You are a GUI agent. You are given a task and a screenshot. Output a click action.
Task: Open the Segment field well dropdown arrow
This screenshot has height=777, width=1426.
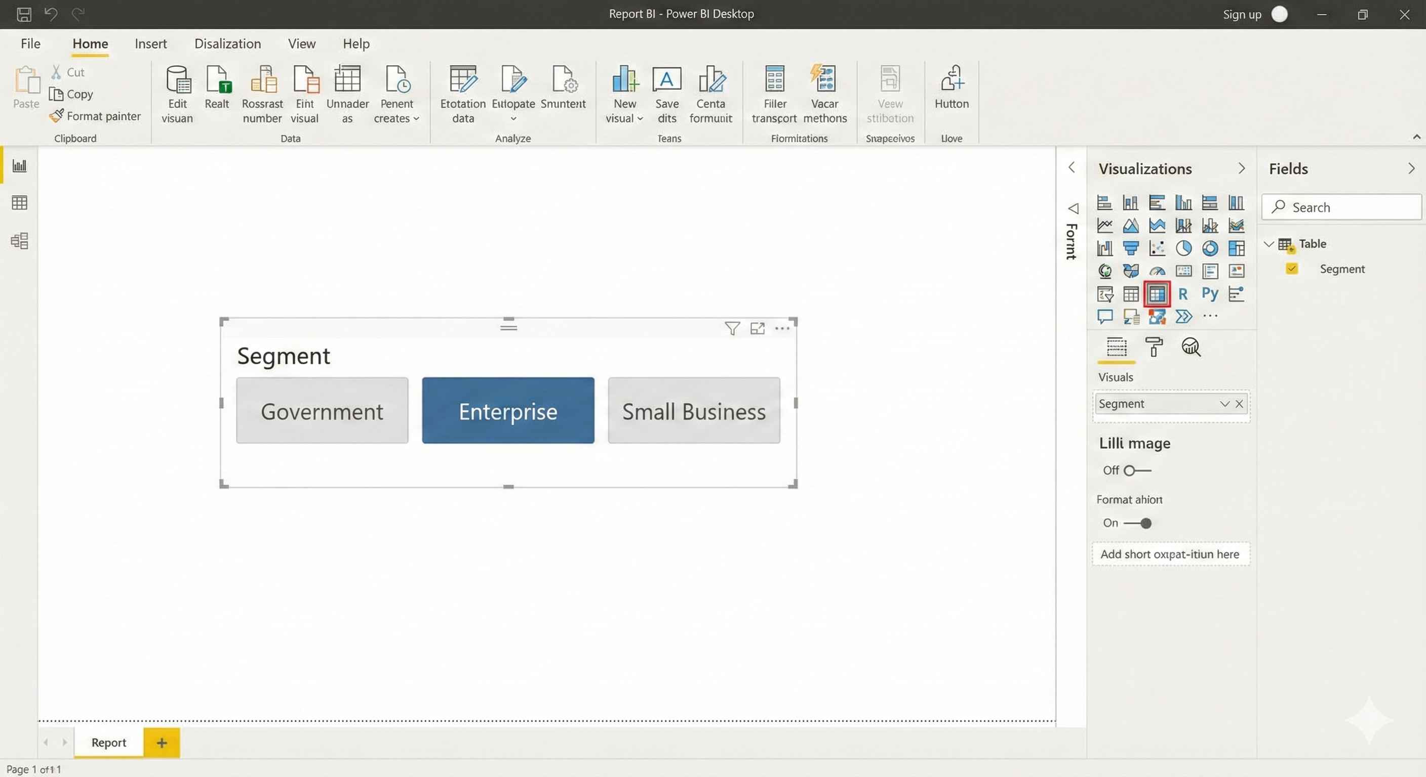pyautogui.click(x=1224, y=404)
